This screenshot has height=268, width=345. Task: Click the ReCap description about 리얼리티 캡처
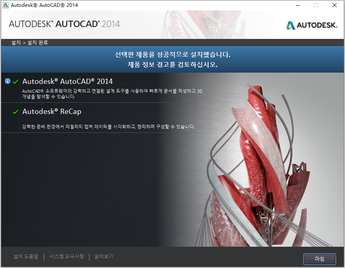point(108,127)
